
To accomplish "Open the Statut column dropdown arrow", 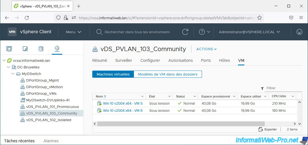I will point(195,96).
